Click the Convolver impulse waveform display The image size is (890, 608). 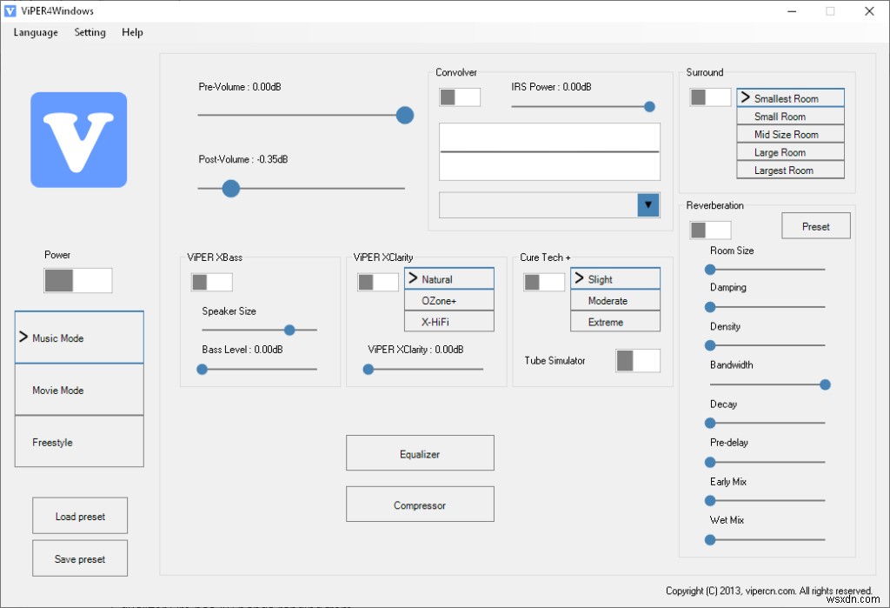[x=549, y=151]
